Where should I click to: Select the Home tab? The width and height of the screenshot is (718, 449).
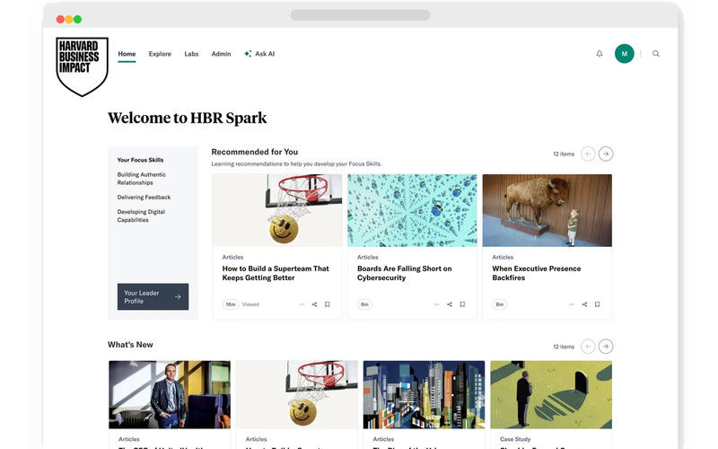[127, 54]
